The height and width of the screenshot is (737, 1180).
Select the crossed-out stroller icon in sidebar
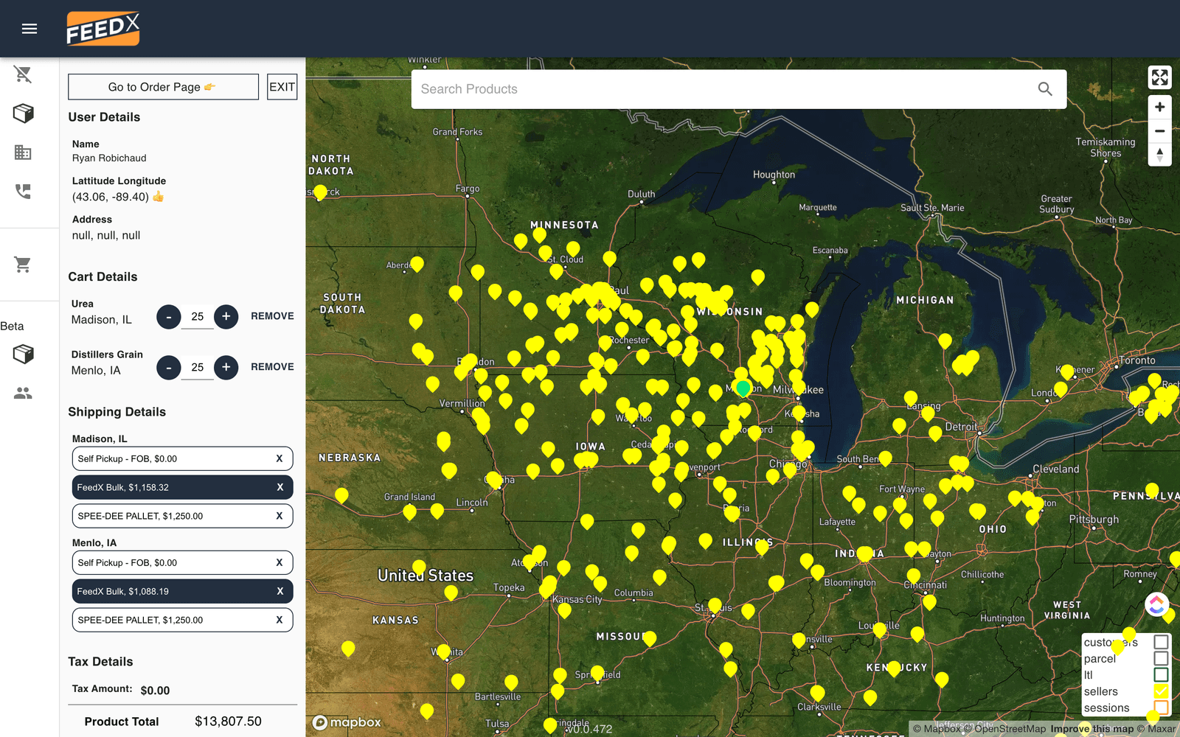click(x=23, y=74)
